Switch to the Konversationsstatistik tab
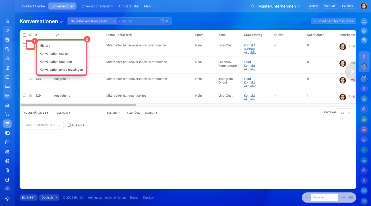Viewport: 371px width, 206px height. coord(97,6)
